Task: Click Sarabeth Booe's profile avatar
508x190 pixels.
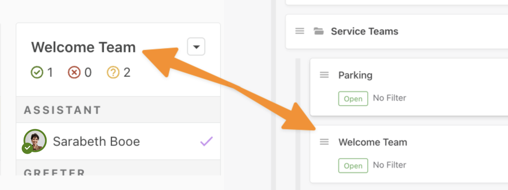Action: [35, 141]
